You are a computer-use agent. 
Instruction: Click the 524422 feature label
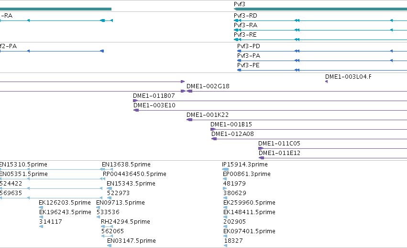coord(11,184)
